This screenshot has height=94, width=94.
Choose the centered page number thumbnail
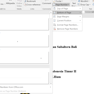(x=24, y=41)
